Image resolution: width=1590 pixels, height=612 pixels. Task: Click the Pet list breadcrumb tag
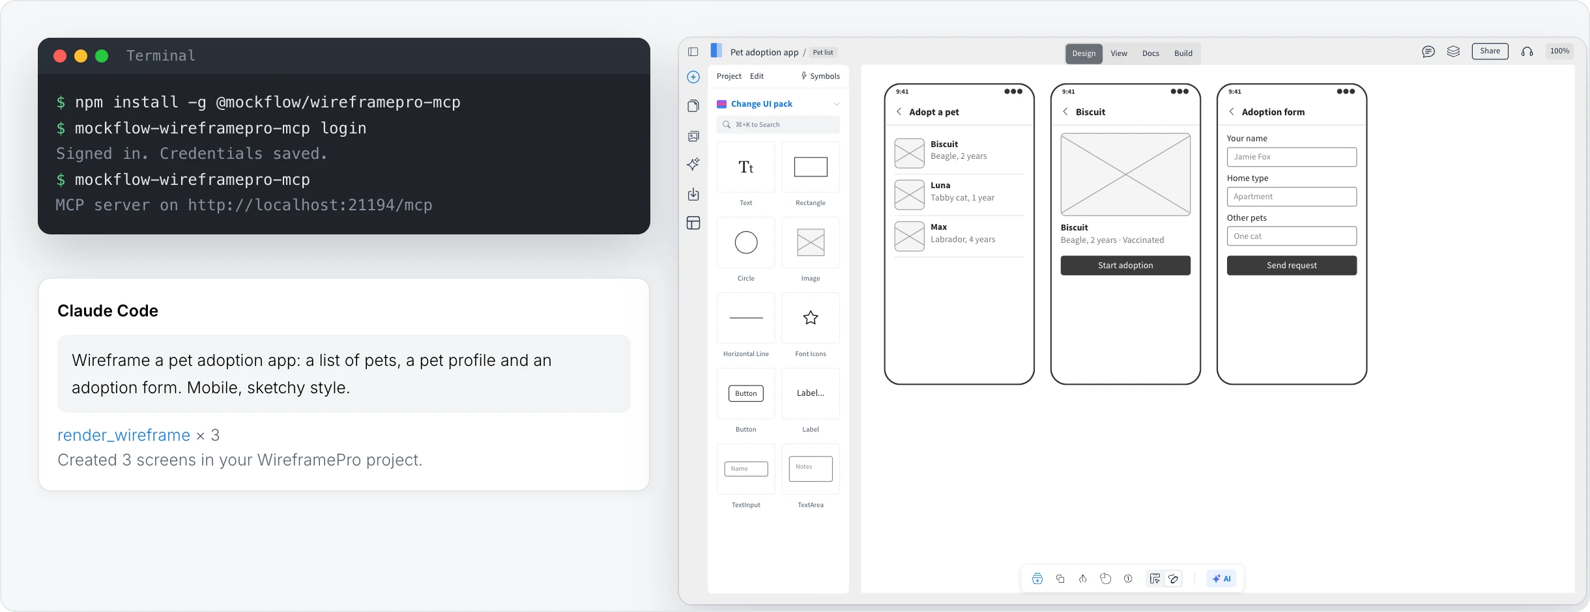point(823,53)
